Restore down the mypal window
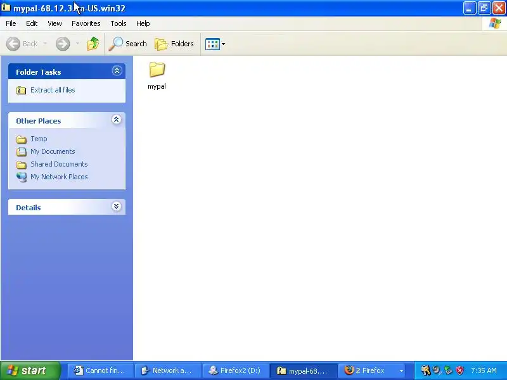 coord(484,8)
